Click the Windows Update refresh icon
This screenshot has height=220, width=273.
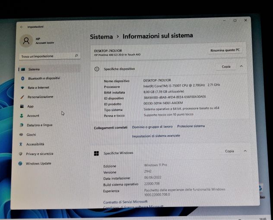(20, 163)
